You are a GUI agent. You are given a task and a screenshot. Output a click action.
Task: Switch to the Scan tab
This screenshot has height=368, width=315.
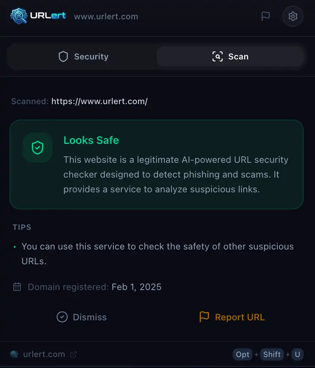coord(230,56)
